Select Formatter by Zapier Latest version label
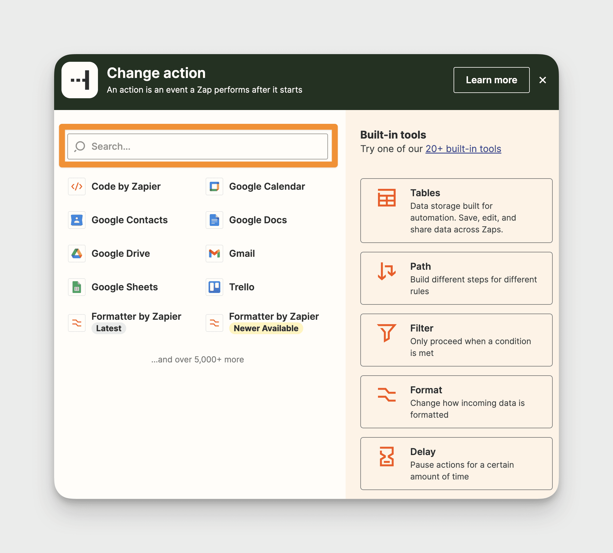Screen dimensions: 613x553 pyautogui.click(x=136, y=317)
